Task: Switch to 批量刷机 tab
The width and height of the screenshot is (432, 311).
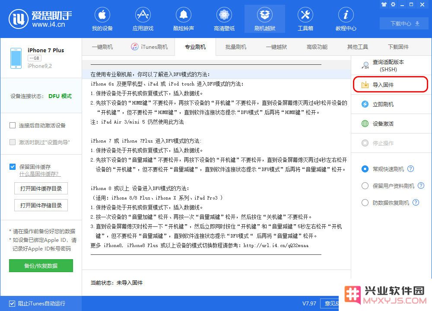Action: pyautogui.click(x=236, y=47)
